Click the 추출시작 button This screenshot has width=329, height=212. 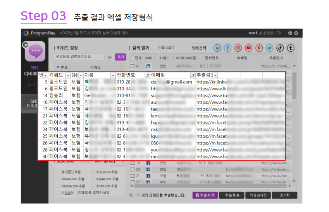(x=205, y=195)
